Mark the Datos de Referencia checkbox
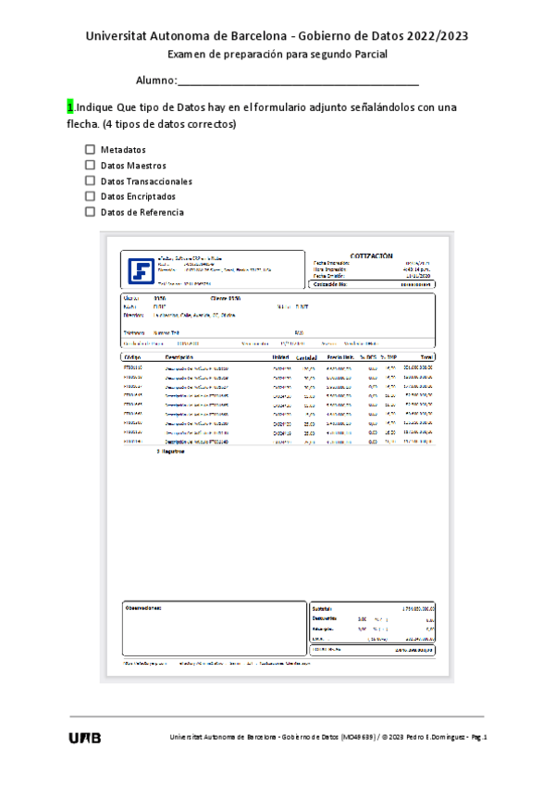 pyautogui.click(x=90, y=212)
